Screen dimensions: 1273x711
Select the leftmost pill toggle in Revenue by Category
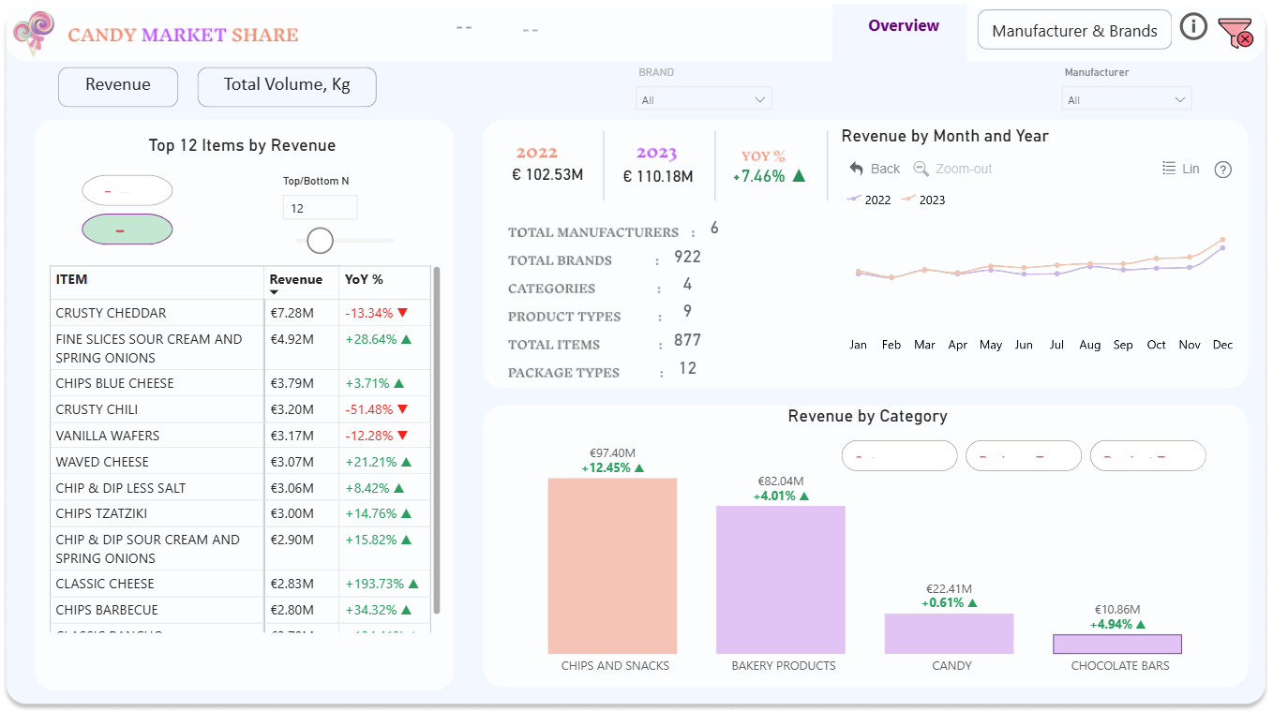[x=900, y=456]
